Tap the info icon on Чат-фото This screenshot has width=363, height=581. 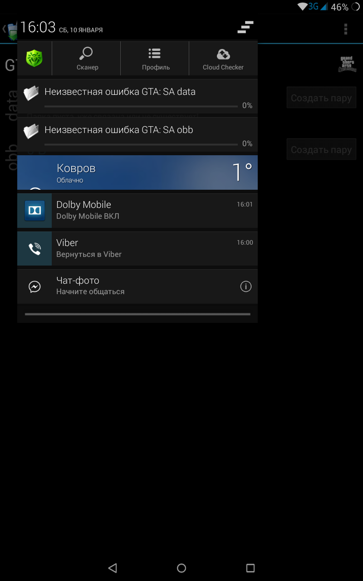click(x=245, y=286)
